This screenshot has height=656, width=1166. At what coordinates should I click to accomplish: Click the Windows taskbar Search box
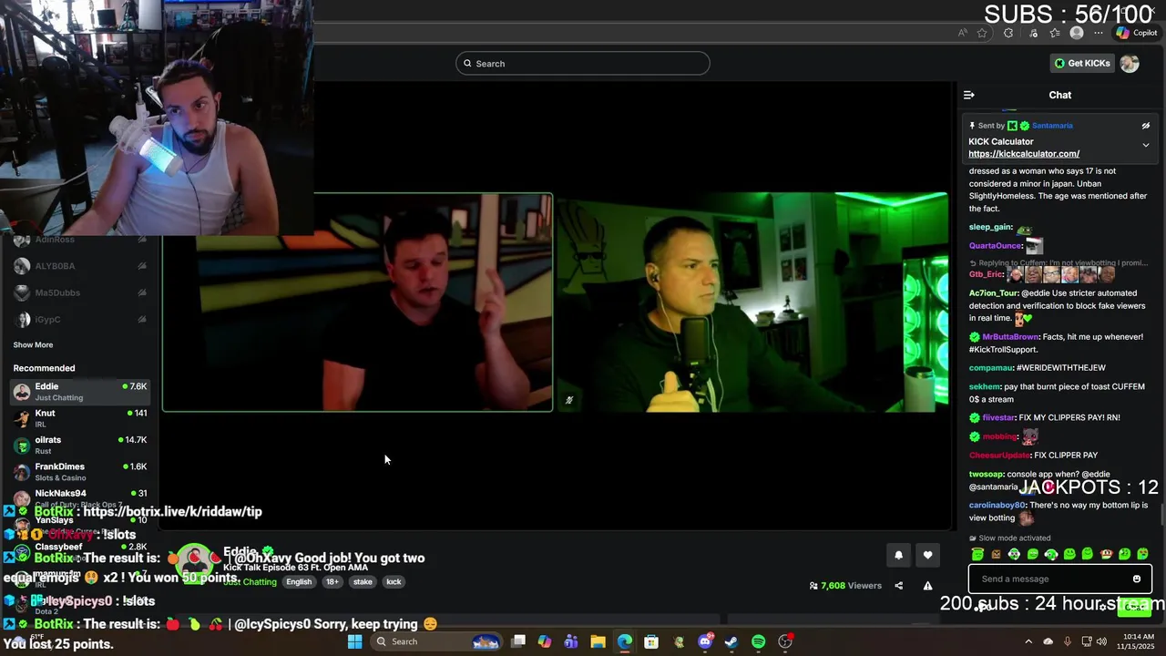[x=438, y=641]
